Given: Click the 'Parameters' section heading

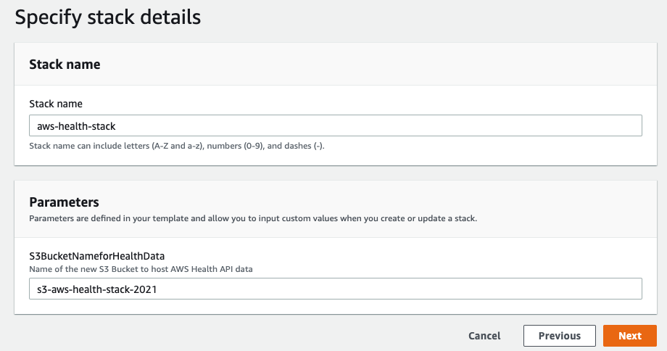Looking at the screenshot, I should (x=64, y=202).
